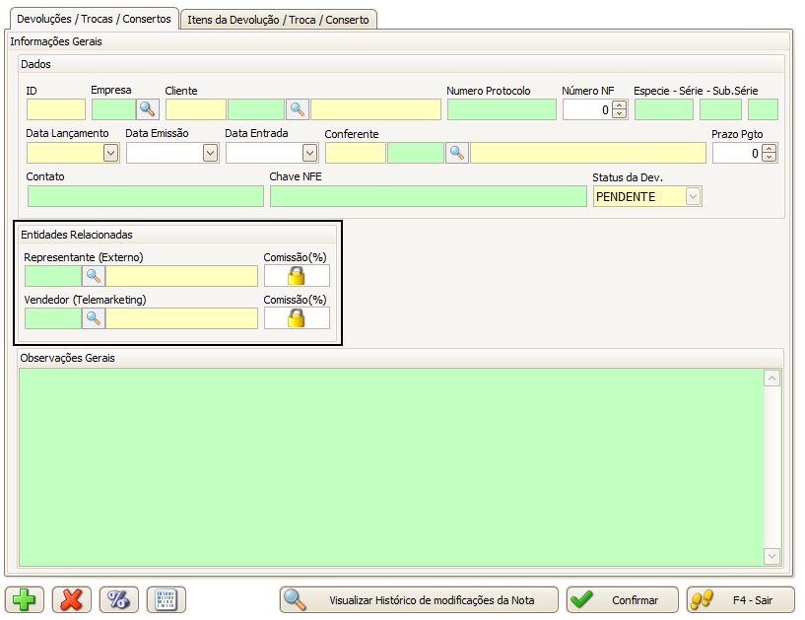This screenshot has width=805, height=620.
Task: Search for Representante (Externo) with magnifier
Action: pos(94,276)
